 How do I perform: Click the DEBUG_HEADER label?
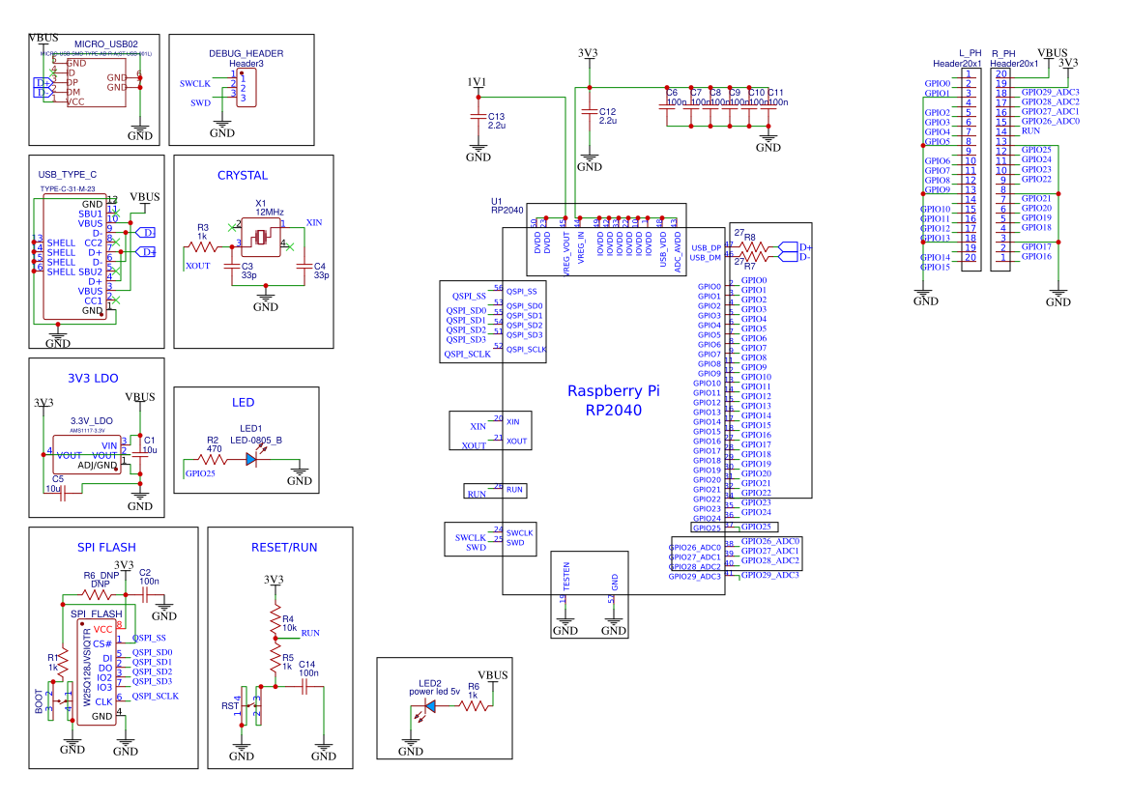point(246,53)
